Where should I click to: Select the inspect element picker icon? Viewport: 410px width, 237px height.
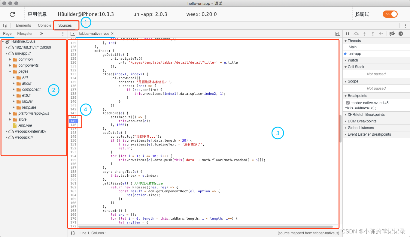point(5,25)
